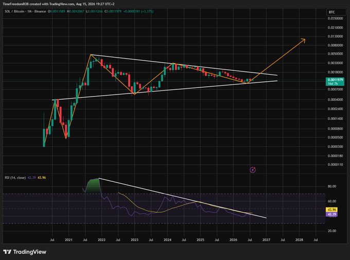
Task: Click the purple 42.39 value in RSI legend
Action: tap(31, 178)
